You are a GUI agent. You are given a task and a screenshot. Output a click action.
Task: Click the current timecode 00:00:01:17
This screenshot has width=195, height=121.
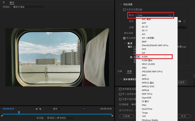tap(9, 109)
